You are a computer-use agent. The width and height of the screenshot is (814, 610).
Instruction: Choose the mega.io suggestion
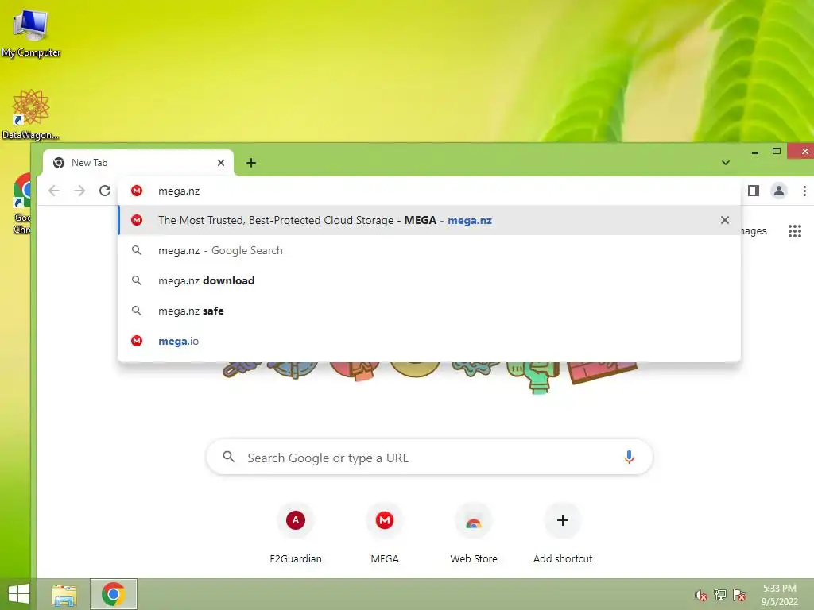429,341
